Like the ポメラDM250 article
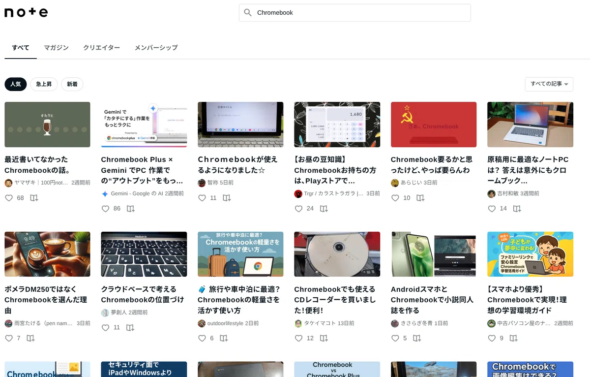Viewport: 590px width, 377px height. [x=9, y=339]
